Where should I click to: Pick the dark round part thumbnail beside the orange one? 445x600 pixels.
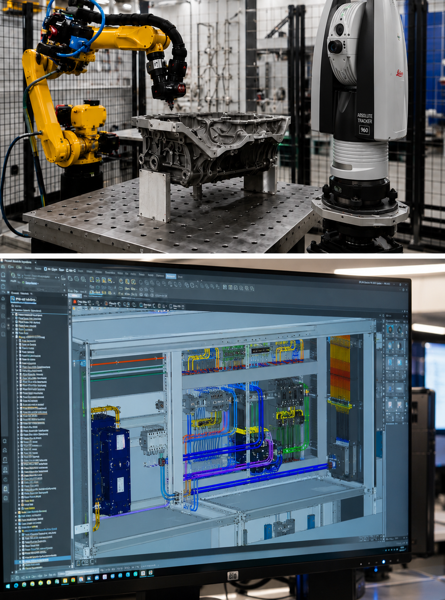click(400, 330)
